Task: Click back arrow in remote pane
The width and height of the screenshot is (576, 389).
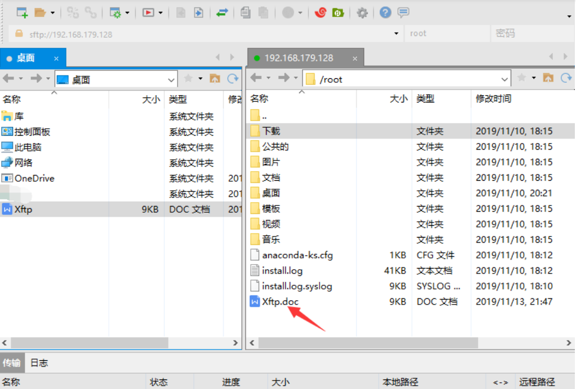Action: point(256,78)
